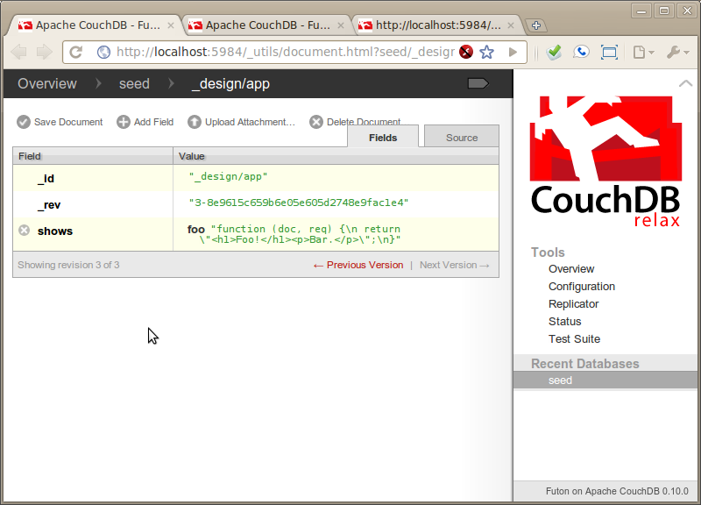Click the Save Document icon
The height and width of the screenshot is (505, 701).
coord(22,122)
